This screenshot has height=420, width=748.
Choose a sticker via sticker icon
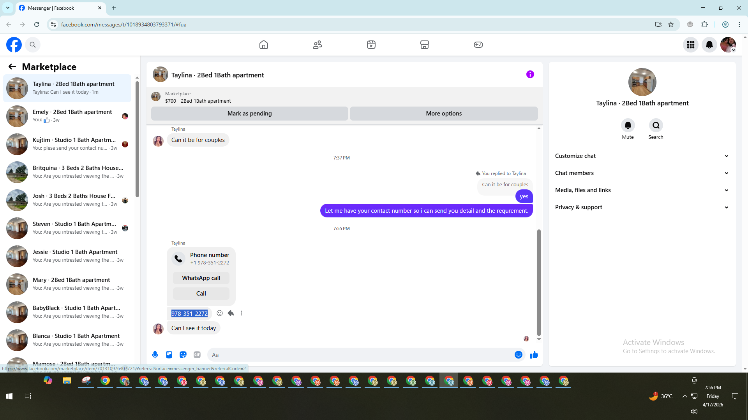183,355
